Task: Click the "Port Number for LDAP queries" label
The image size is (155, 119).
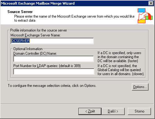Action: point(47,66)
